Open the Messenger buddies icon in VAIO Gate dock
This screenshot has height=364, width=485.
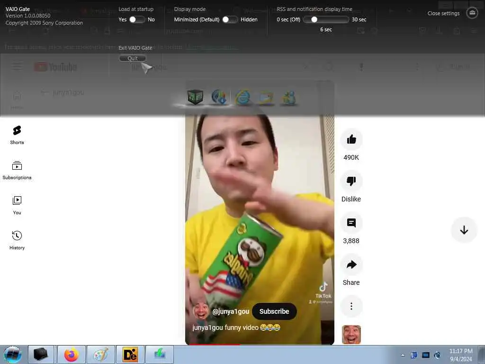289,98
